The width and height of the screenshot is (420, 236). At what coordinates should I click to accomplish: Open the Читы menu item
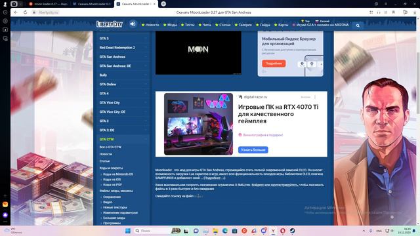point(205,25)
